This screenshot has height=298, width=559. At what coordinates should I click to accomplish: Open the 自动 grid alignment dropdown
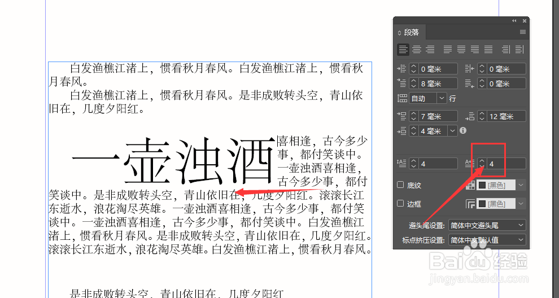point(442,98)
